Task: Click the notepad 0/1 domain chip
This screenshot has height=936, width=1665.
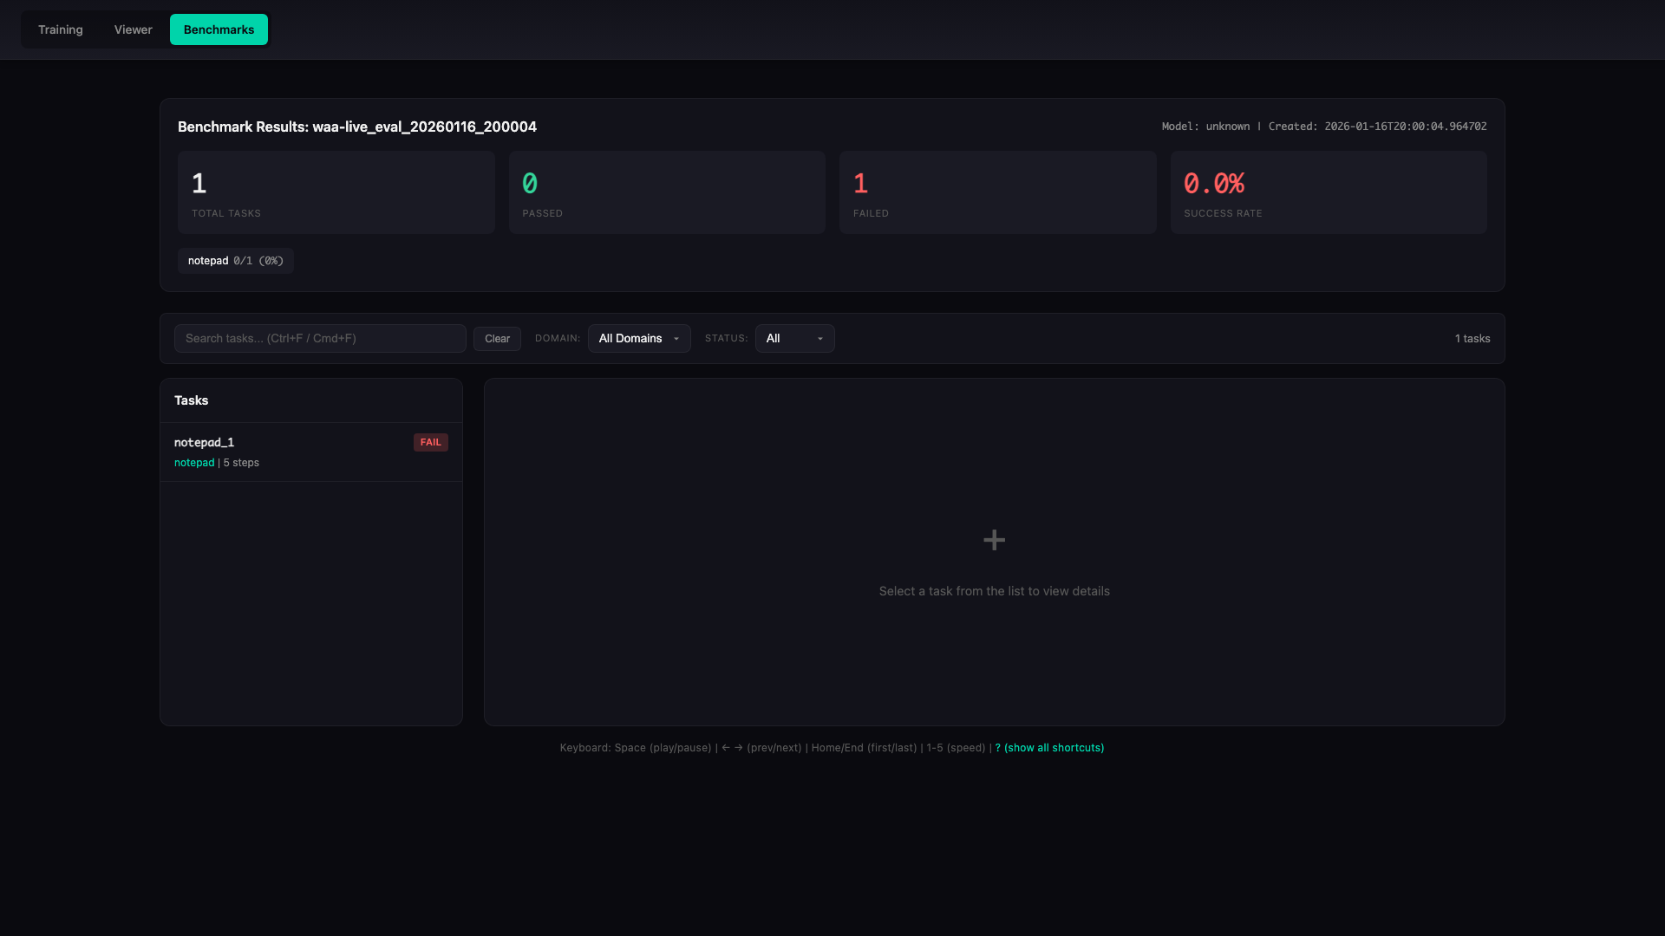Action: (235, 261)
